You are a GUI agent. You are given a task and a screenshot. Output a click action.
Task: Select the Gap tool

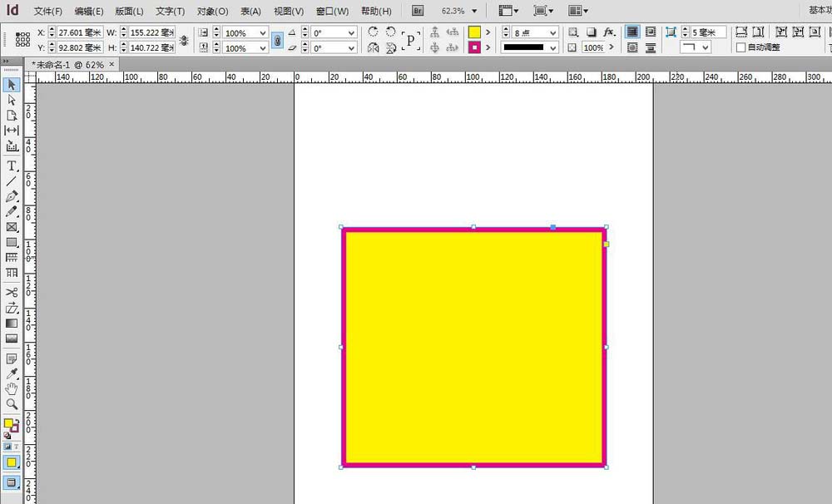pyautogui.click(x=12, y=131)
